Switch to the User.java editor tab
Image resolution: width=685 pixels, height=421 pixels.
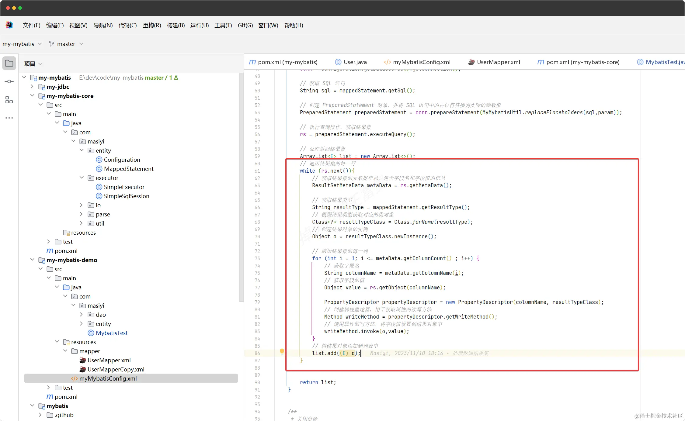tap(355, 62)
